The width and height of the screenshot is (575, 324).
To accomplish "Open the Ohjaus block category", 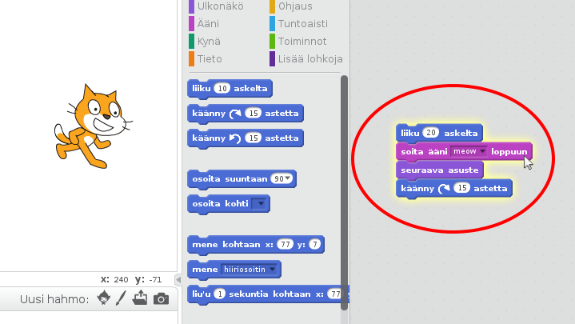I will click(x=294, y=6).
